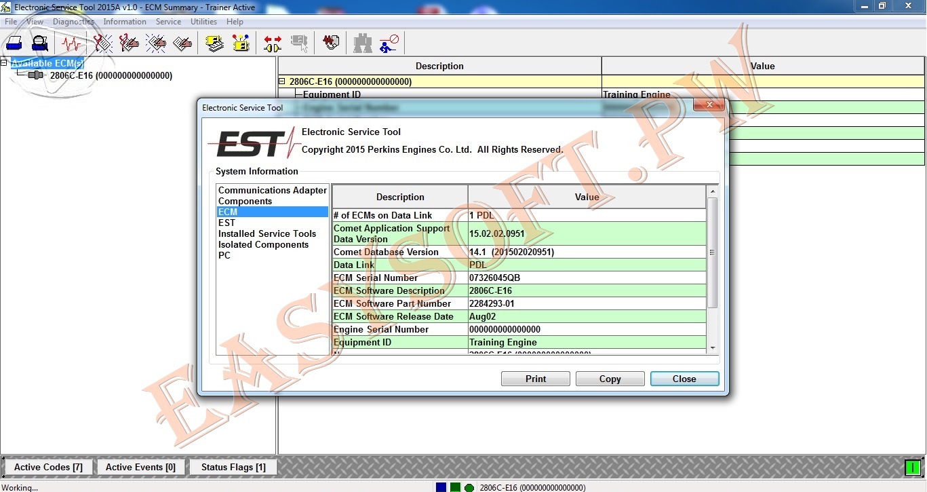927x492 pixels.
Task: Click Comet Application Support version 15.02.02.0951
Action: pos(497,233)
